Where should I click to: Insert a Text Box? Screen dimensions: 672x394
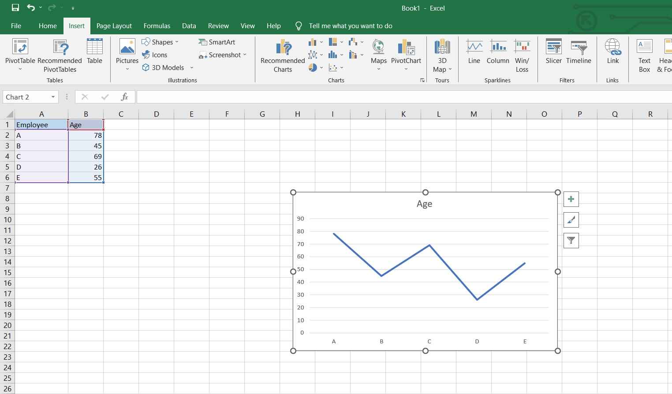(x=644, y=55)
